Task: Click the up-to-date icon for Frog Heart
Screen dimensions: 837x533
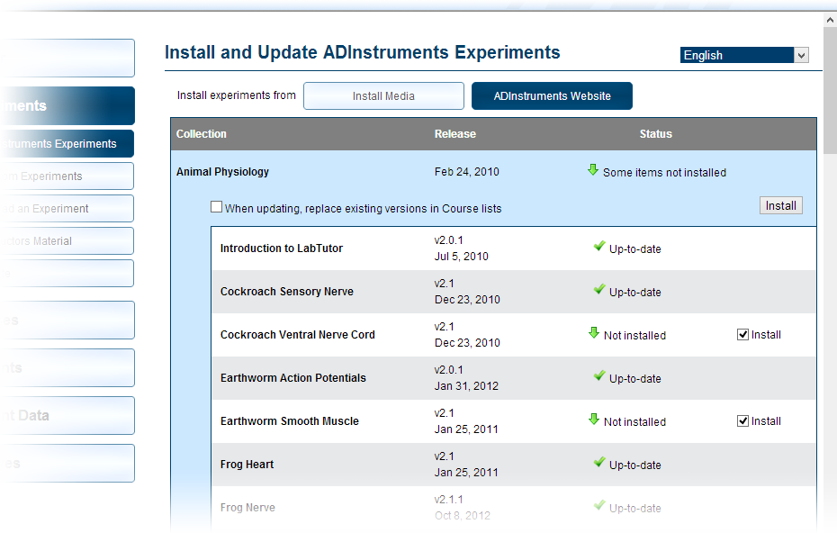Action: coord(599,461)
